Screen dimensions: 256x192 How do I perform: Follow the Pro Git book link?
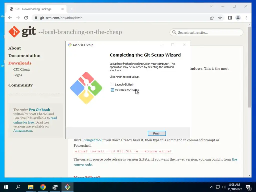tap(39, 110)
